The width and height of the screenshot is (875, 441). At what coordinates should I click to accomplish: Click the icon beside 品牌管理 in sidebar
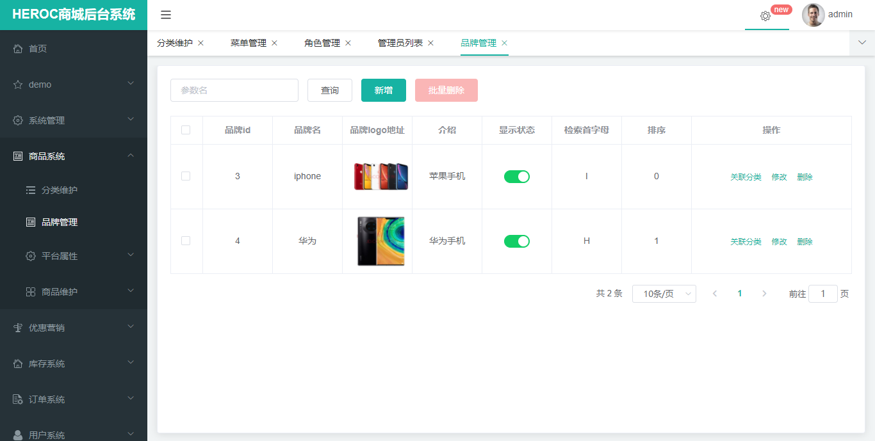tap(31, 222)
